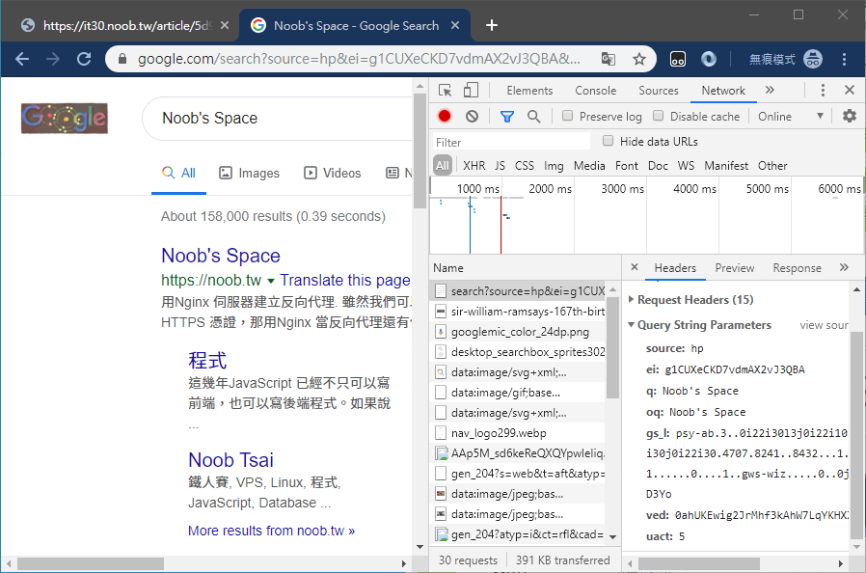The height and width of the screenshot is (573, 866).
Task: Click the first extension icon with glasses
Action: 678,59
